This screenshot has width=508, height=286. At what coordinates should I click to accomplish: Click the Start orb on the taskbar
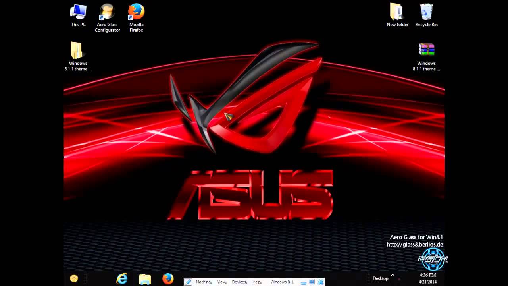pyautogui.click(x=74, y=278)
